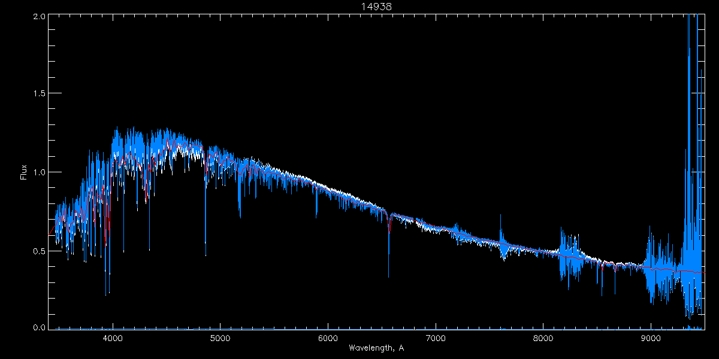Click the 1.5 y-axis tick label
The width and height of the screenshot is (719, 359).
tap(38, 94)
